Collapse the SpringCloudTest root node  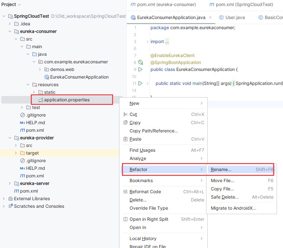(x=4, y=16)
